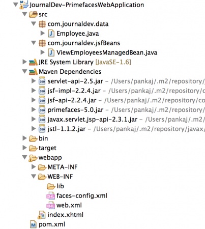Click the webapp folder icon
The image size is (205, 229).
tap(33, 158)
